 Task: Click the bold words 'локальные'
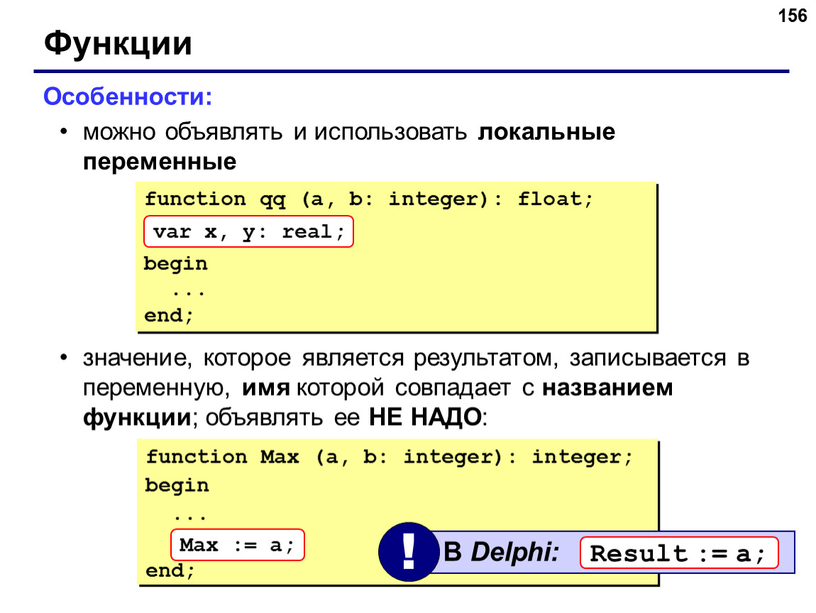546,132
